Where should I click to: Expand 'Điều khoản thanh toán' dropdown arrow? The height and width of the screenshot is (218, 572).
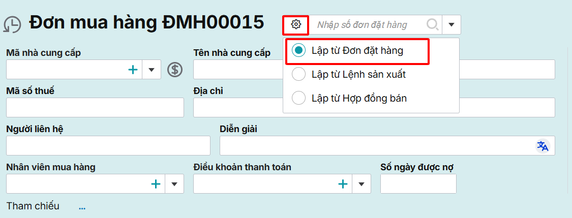tap(362, 184)
